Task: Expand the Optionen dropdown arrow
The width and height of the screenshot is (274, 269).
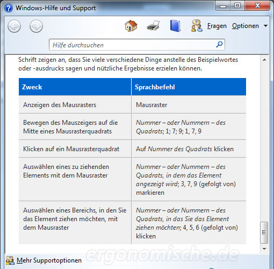Action: point(265,26)
